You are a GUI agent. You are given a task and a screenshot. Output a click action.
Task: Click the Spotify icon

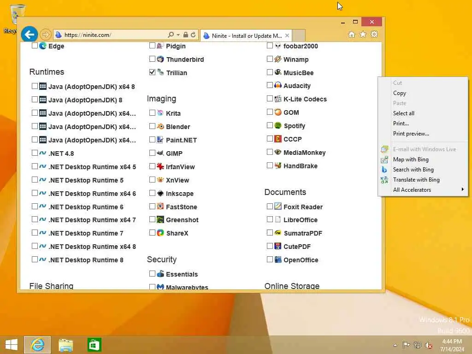tap(278, 125)
